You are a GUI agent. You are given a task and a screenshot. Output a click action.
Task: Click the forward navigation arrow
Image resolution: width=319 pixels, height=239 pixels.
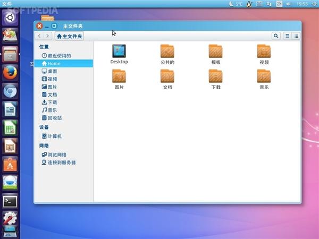[48, 36]
